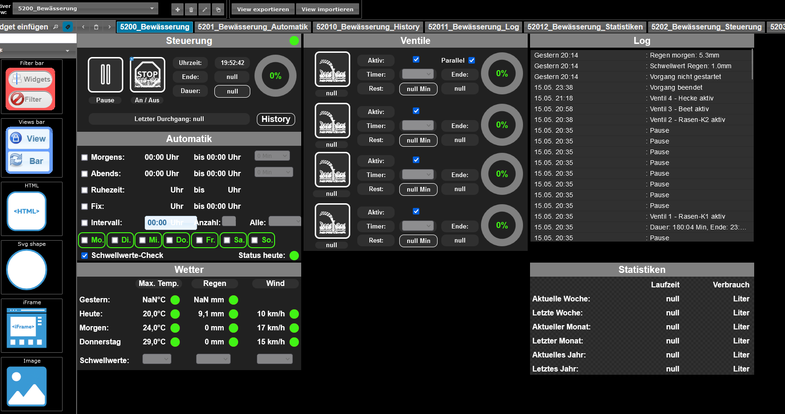
Task: Check the So. weekday checkbox
Action: [x=255, y=240]
